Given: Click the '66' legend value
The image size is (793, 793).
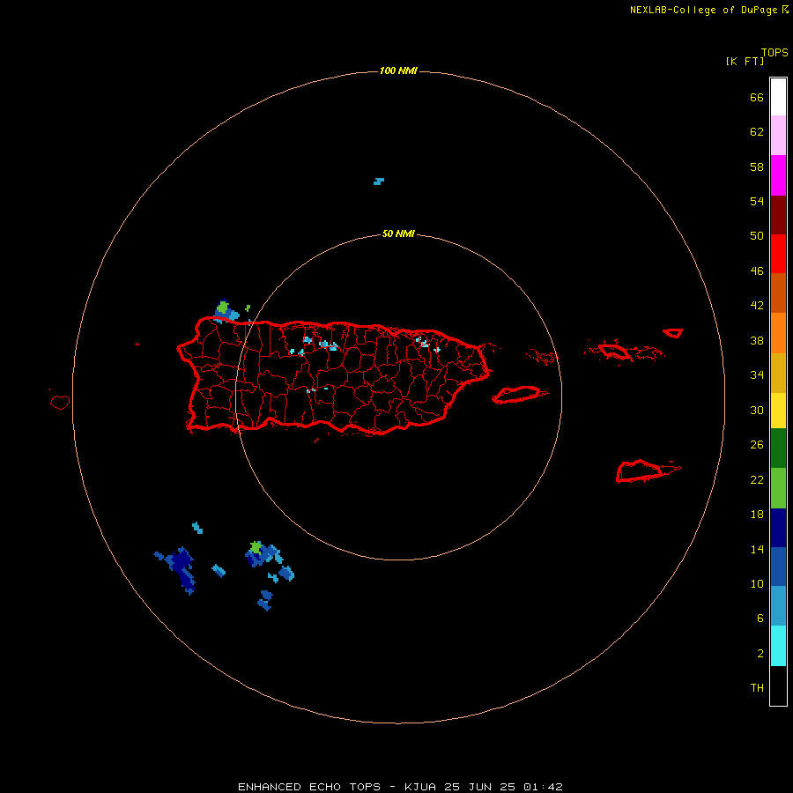Looking at the screenshot, I should 757,97.
